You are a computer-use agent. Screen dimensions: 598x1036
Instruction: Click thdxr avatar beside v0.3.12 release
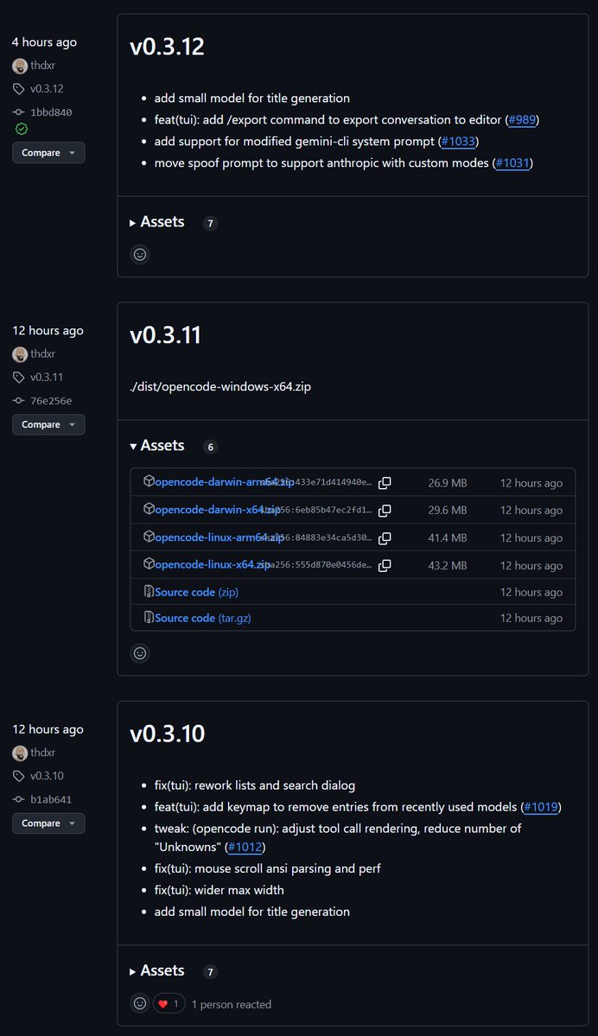pos(20,66)
